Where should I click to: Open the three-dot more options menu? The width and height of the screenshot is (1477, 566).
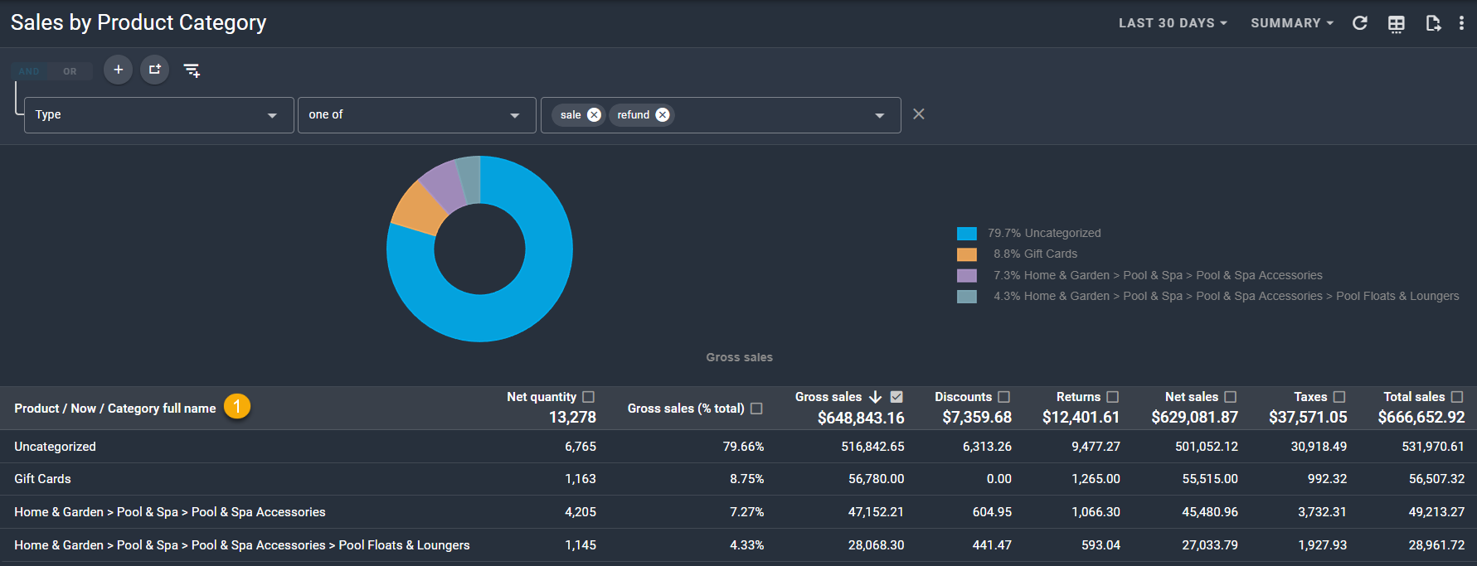pyautogui.click(x=1461, y=23)
